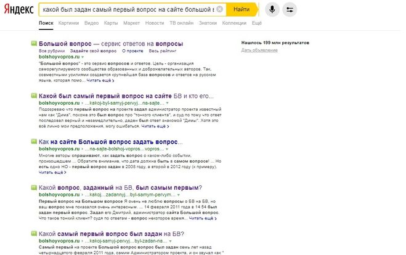406x255 pixels.
Task: Expand dropdown arrow after '...kakoj-byl-samyj-pervyj...na-sajte' URL
Action: click(167, 103)
